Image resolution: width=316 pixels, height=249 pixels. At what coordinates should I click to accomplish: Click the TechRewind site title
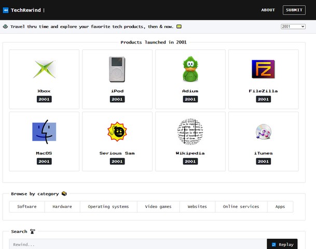point(26,10)
